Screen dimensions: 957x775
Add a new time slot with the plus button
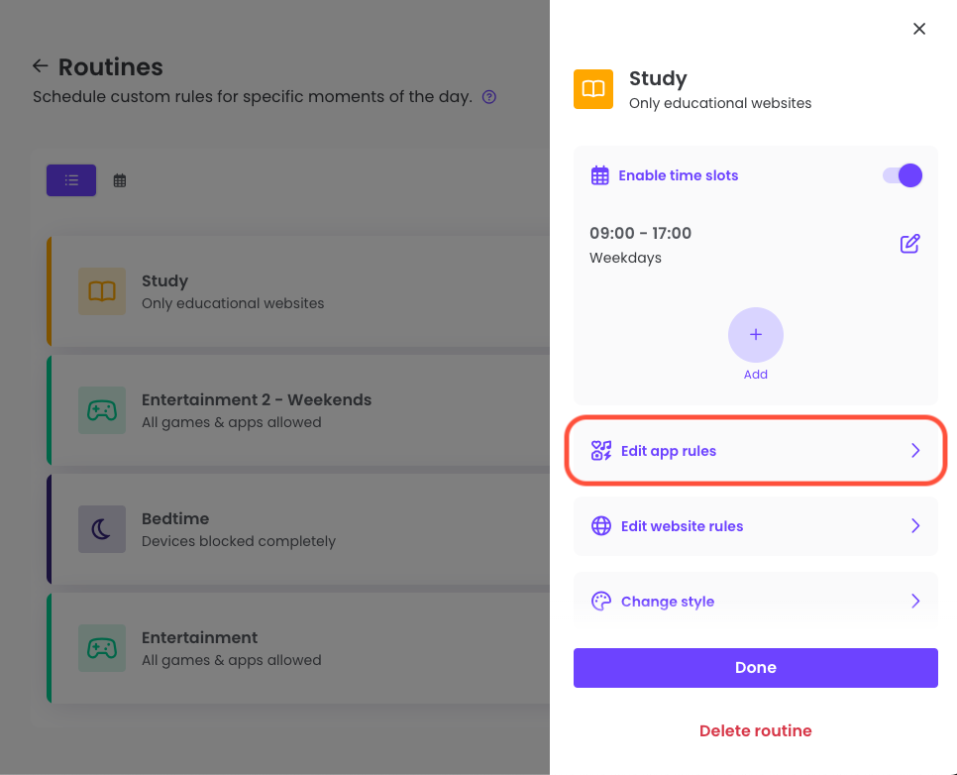pyautogui.click(x=755, y=335)
